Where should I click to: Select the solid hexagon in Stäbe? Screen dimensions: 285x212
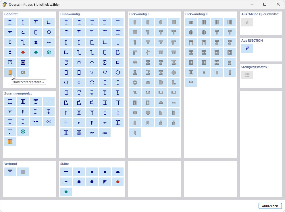(79, 182)
